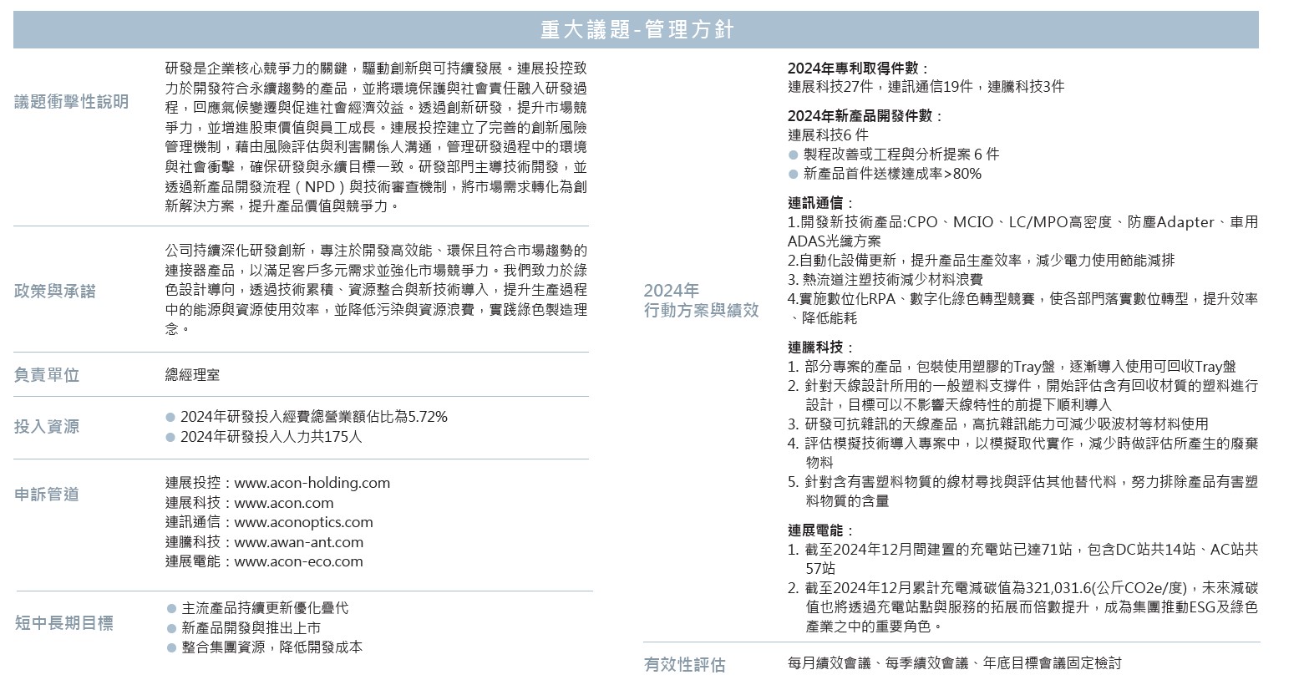Select the 投入資源 section label
Image resolution: width=1304 pixels, height=675 pixels.
point(47,427)
